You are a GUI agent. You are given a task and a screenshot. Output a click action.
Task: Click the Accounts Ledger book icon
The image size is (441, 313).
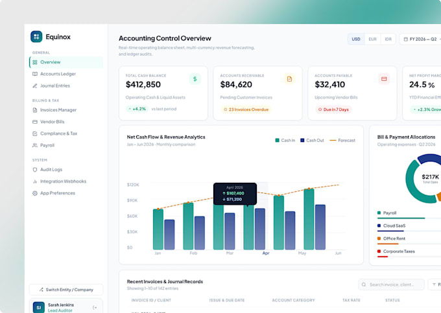35,74
